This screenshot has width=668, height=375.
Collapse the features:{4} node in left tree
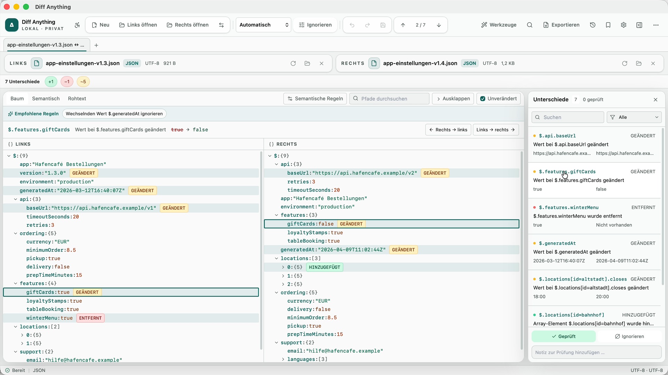[15, 283]
